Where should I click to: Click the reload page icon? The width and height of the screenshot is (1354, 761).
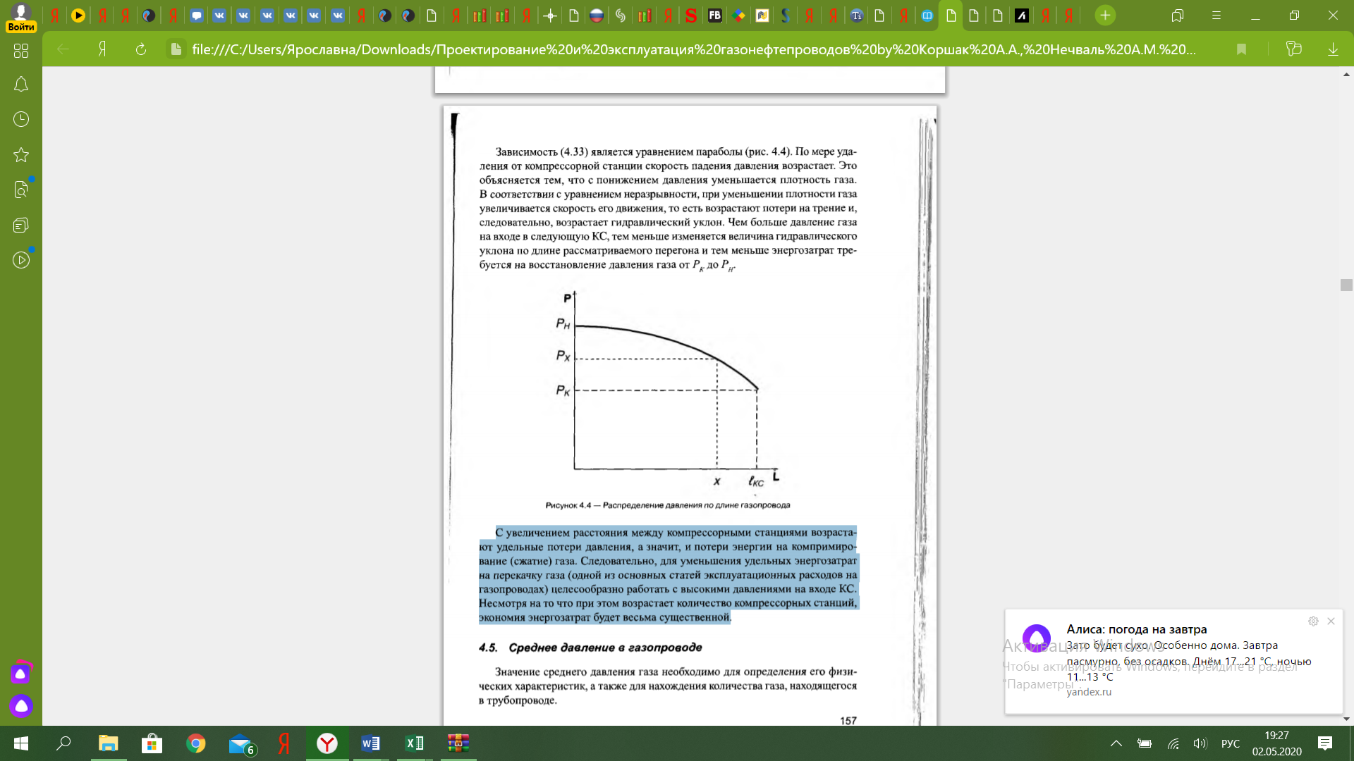pyautogui.click(x=141, y=49)
